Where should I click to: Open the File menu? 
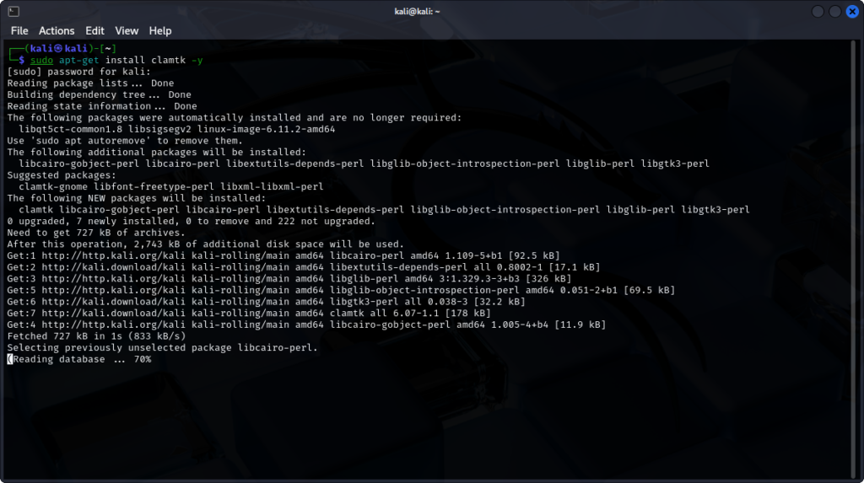[19, 30]
